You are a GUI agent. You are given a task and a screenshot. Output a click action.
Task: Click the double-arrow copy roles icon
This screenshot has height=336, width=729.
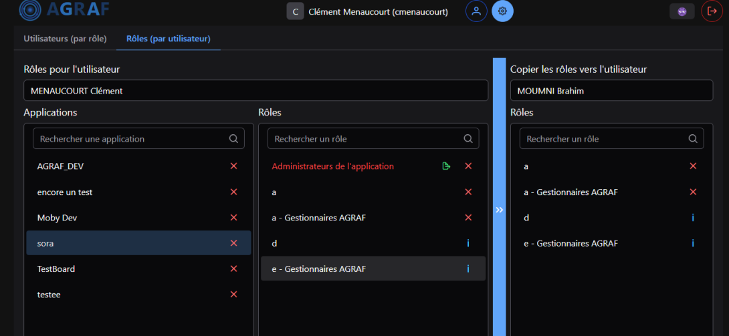499,210
